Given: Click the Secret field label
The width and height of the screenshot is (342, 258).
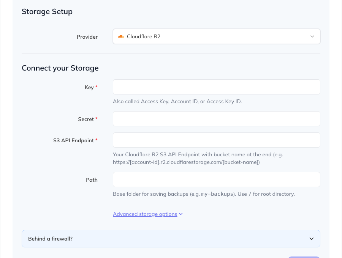Looking at the screenshot, I should pyautogui.click(x=86, y=119).
